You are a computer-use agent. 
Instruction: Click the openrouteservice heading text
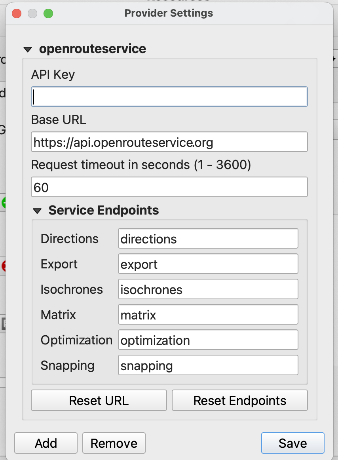[93, 49]
